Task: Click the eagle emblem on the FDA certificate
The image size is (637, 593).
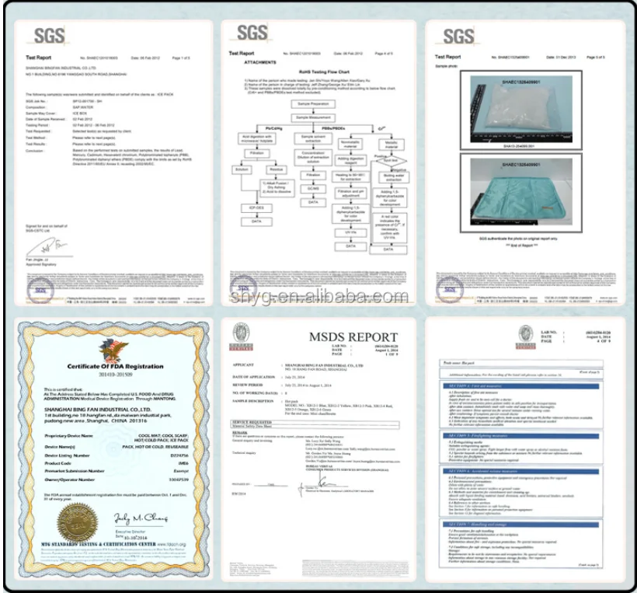Action: pyautogui.click(x=113, y=350)
